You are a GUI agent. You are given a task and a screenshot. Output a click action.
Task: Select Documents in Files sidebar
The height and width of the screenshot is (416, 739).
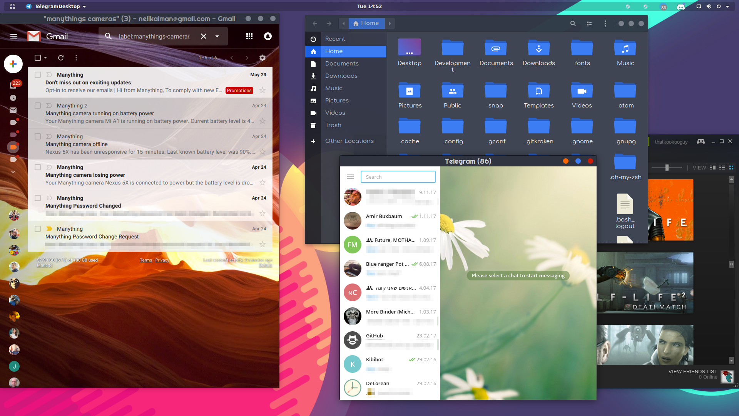click(x=346, y=64)
